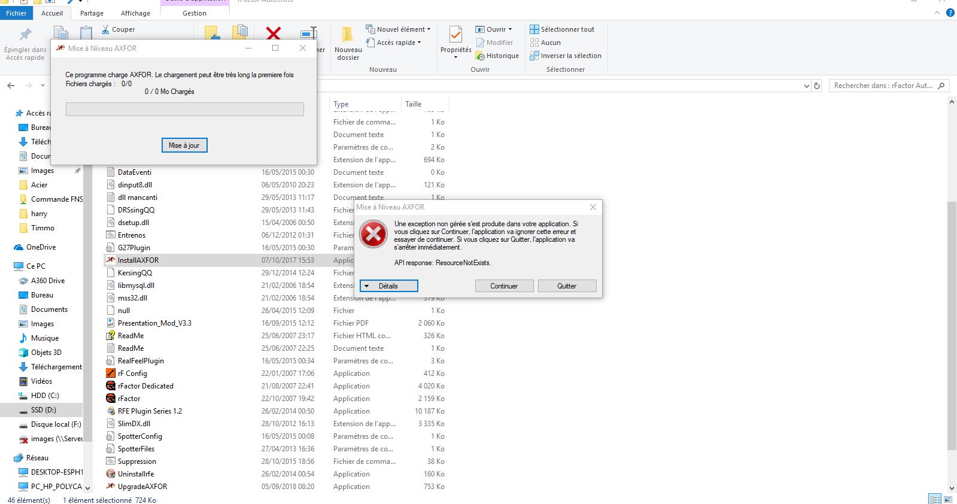Click the Nouveau dossier folder icon
The height and width of the screenshot is (504, 957).
point(347,35)
